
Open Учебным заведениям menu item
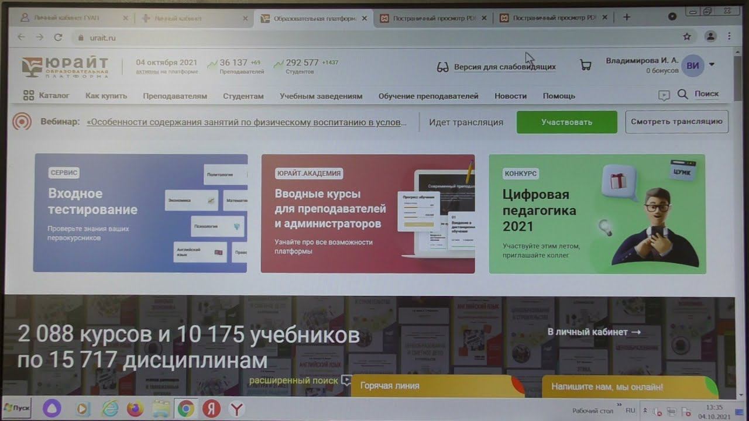[321, 96]
